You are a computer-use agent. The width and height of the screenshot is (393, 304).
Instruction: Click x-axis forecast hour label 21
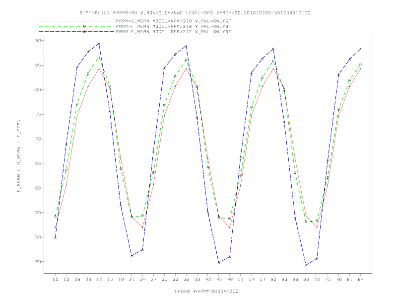tap(131, 279)
